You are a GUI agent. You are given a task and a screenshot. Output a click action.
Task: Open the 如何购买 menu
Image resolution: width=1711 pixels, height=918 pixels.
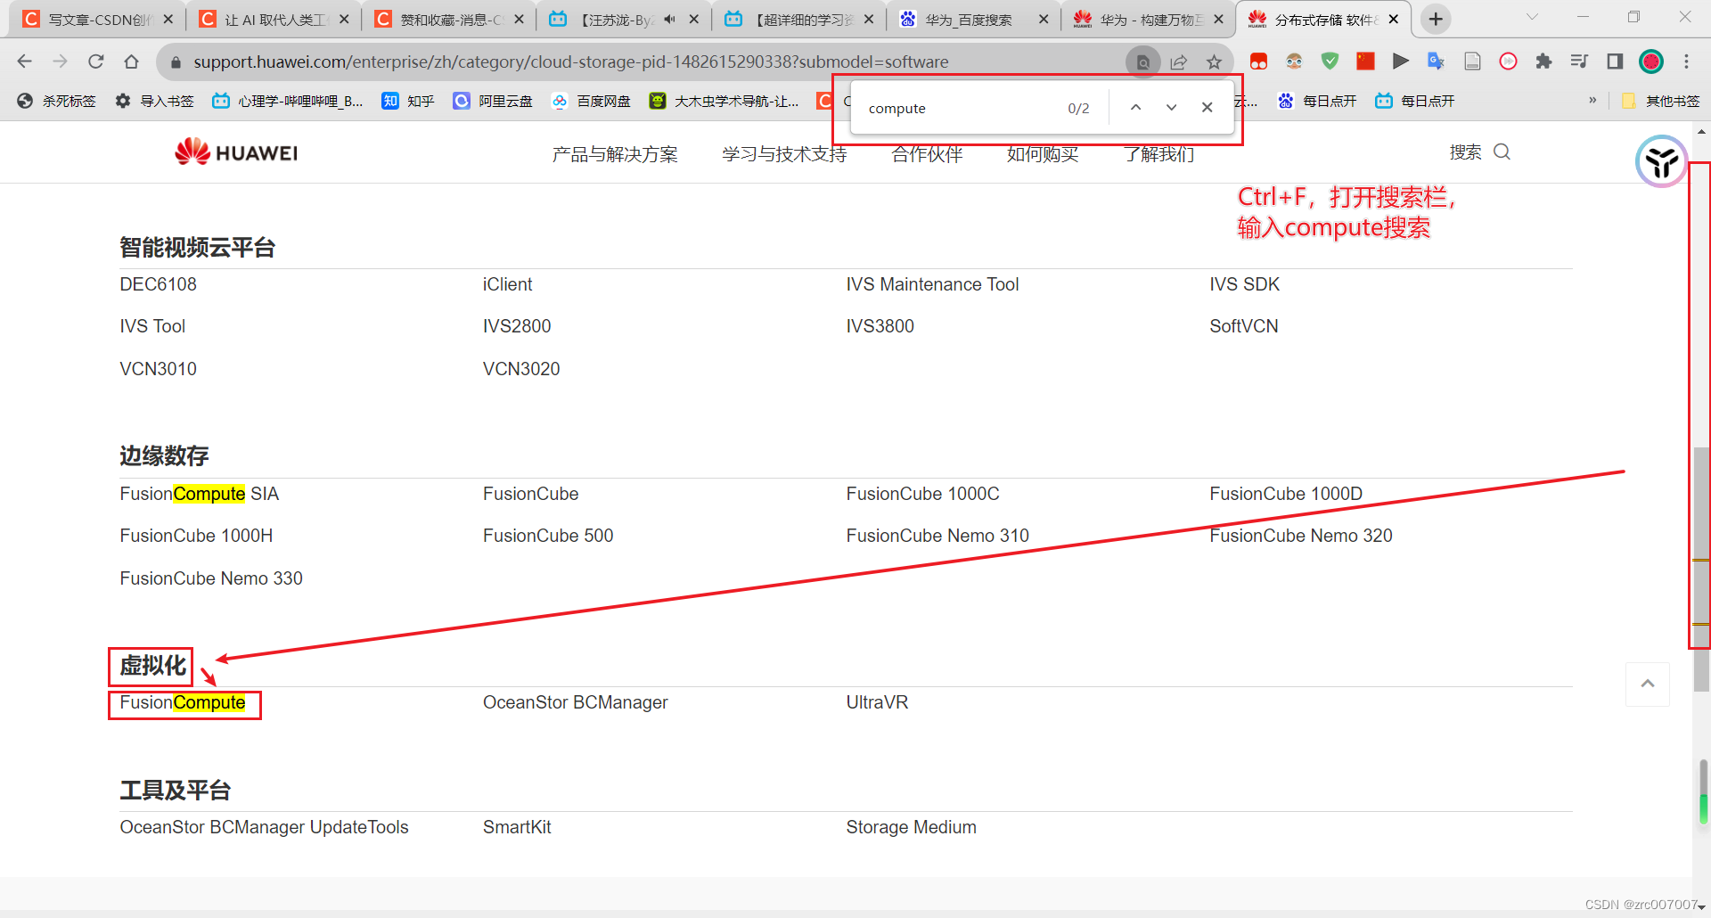pyautogui.click(x=1043, y=154)
